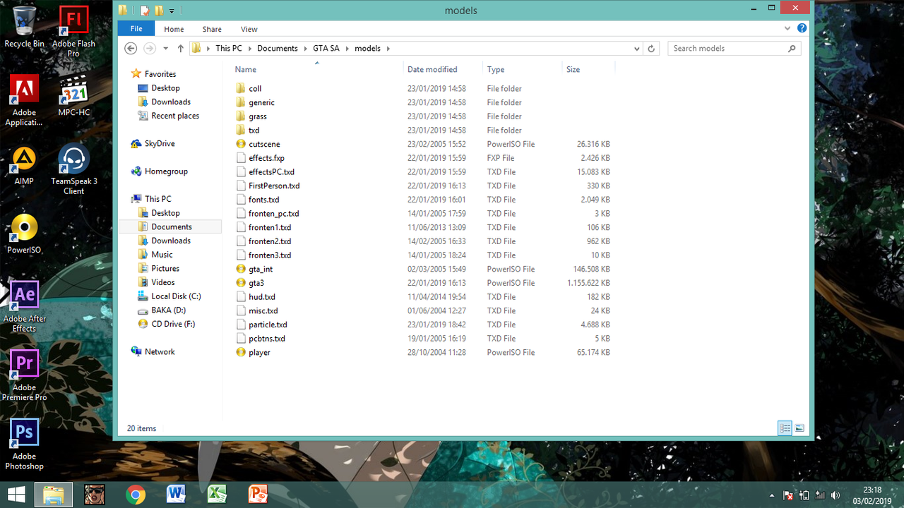Launch MPC-HC media player shortcut

coord(73,96)
